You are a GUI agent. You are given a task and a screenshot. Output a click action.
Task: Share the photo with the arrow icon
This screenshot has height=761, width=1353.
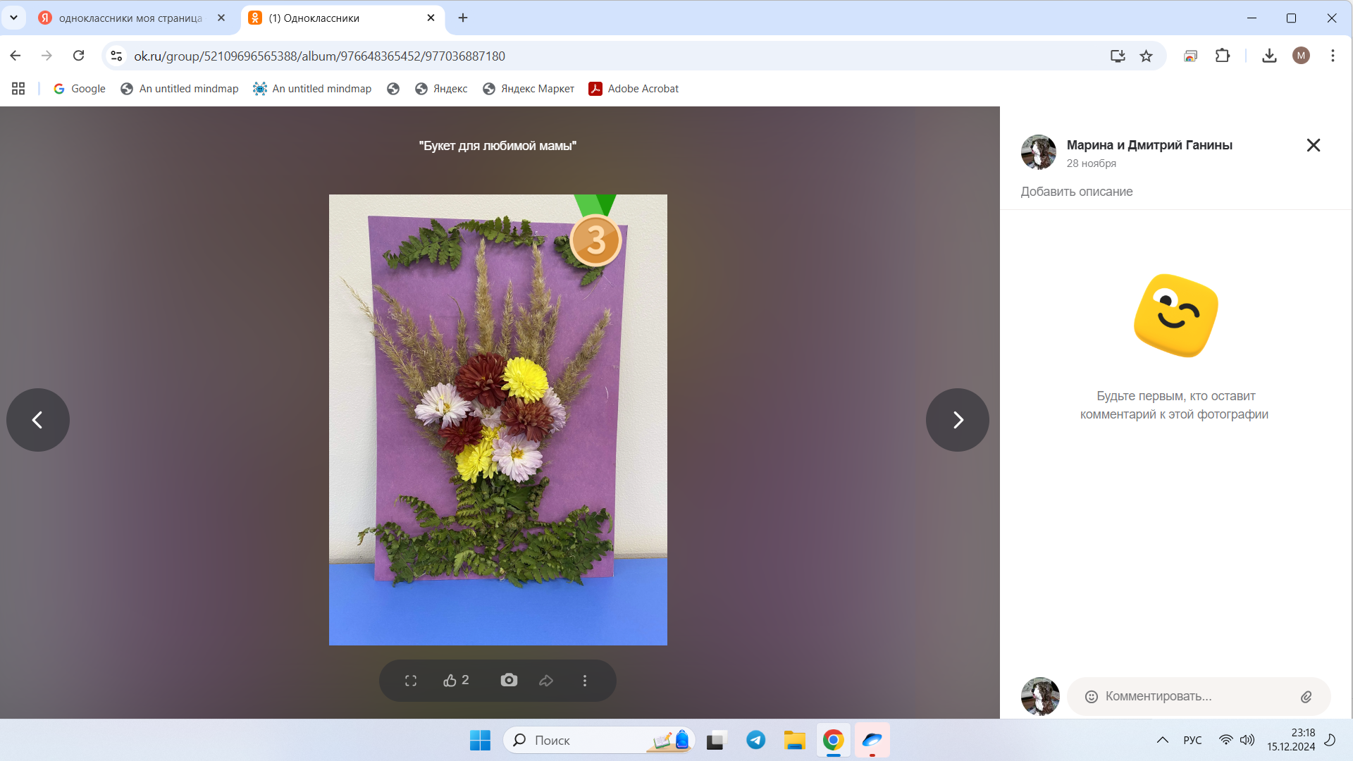coord(546,681)
